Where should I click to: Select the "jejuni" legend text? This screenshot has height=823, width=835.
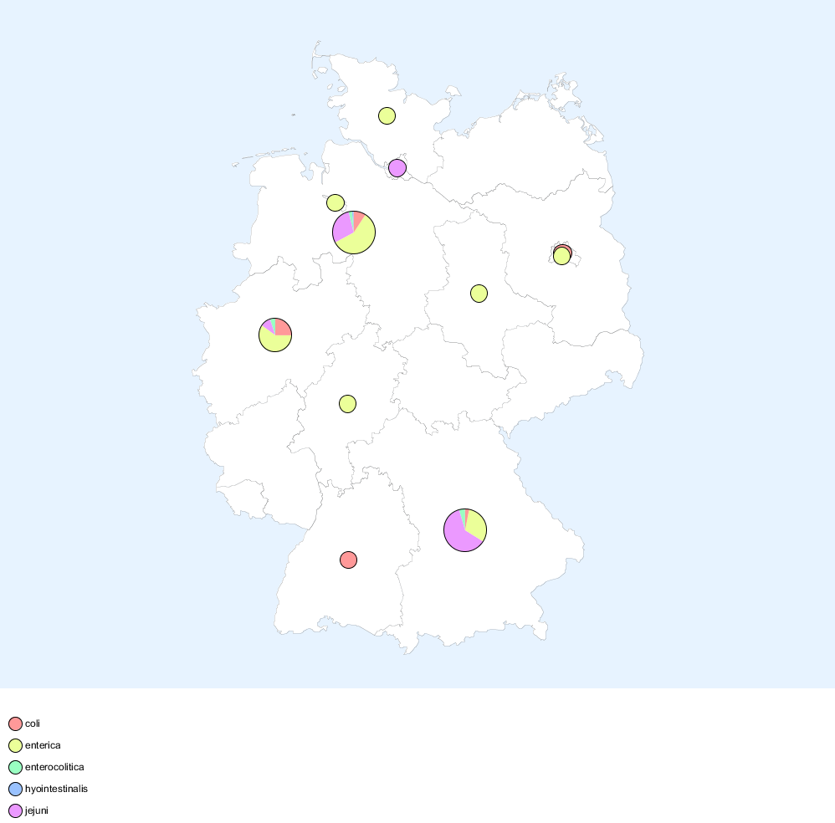tap(37, 810)
